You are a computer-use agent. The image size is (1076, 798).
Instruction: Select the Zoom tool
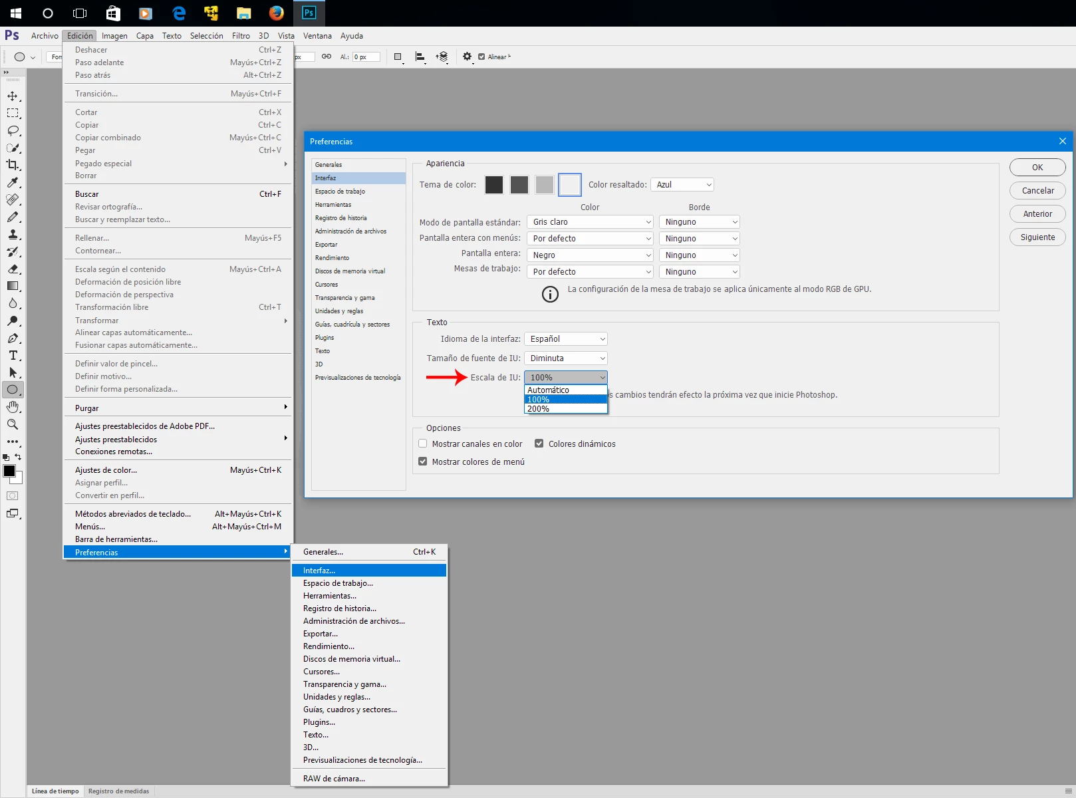click(x=13, y=424)
